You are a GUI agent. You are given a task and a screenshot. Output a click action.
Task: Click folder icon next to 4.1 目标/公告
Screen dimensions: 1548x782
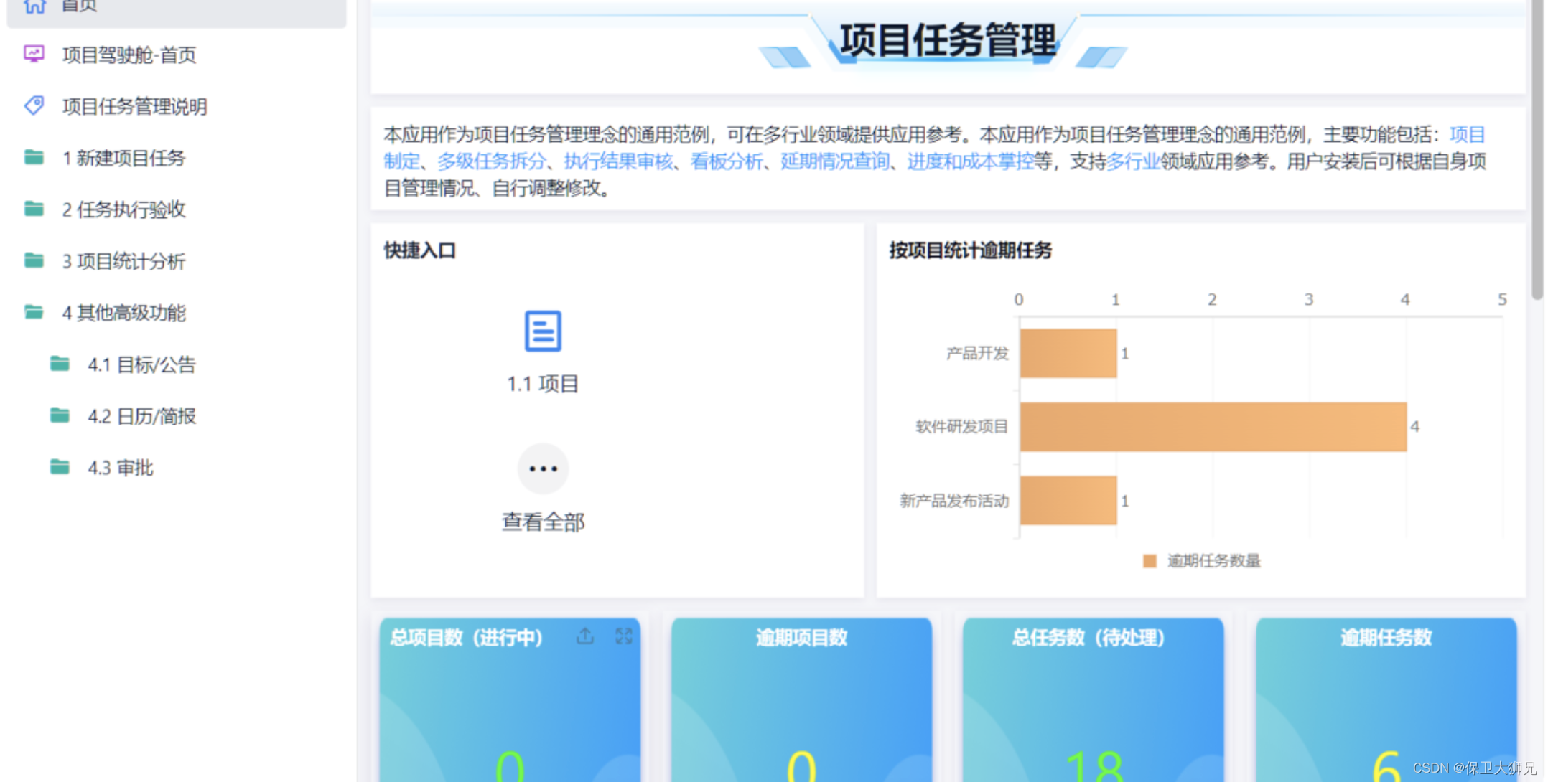[60, 364]
